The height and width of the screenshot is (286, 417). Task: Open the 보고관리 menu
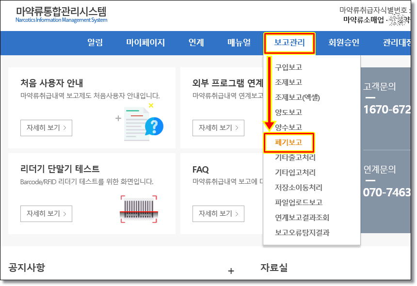click(289, 43)
